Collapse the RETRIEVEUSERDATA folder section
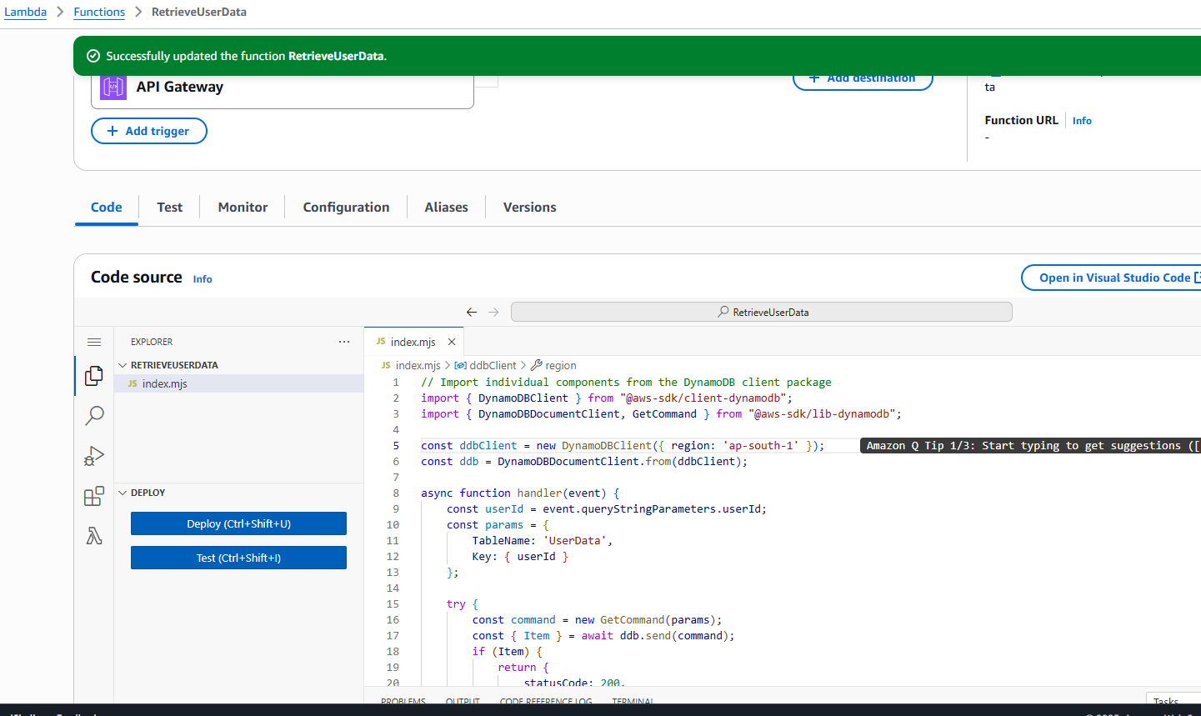 (x=123, y=365)
